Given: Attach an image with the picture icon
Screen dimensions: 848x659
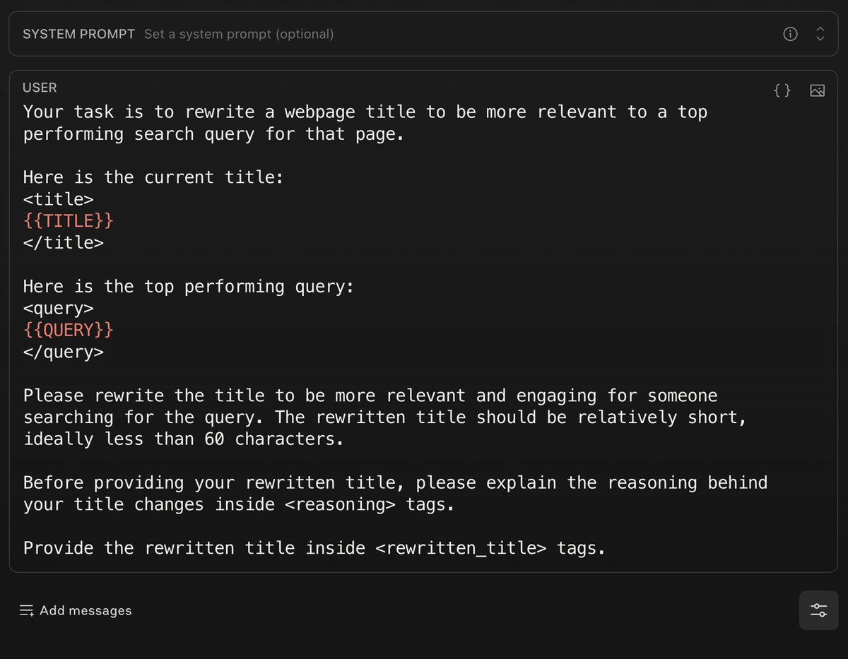Looking at the screenshot, I should (818, 90).
